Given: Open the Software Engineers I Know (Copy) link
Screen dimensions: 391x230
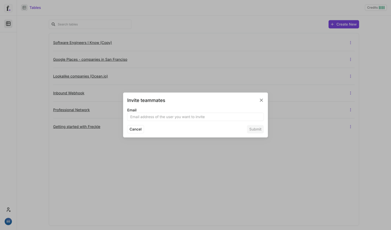Looking at the screenshot, I should click(82, 43).
